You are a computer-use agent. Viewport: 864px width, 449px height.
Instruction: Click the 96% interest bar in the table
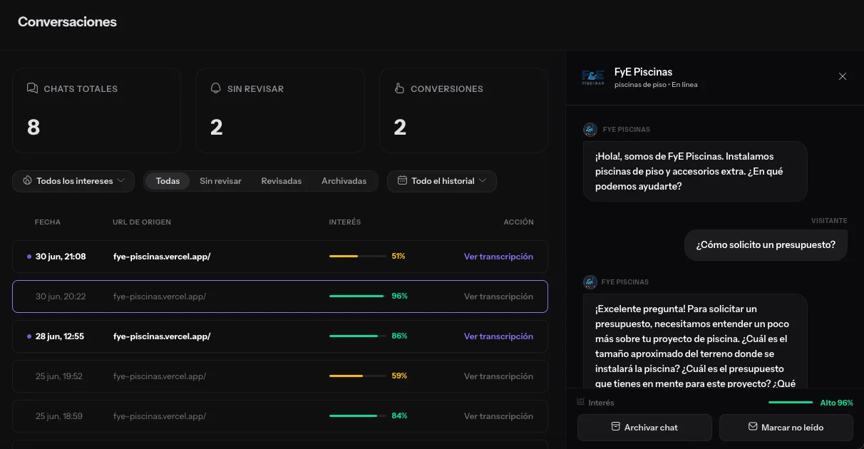(x=358, y=296)
